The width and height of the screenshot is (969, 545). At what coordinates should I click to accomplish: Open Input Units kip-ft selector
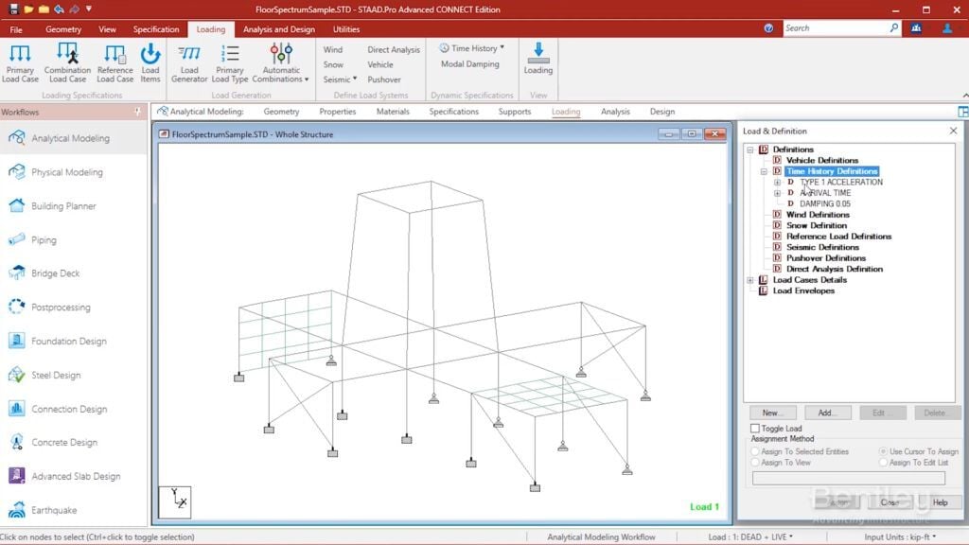[x=900, y=537]
